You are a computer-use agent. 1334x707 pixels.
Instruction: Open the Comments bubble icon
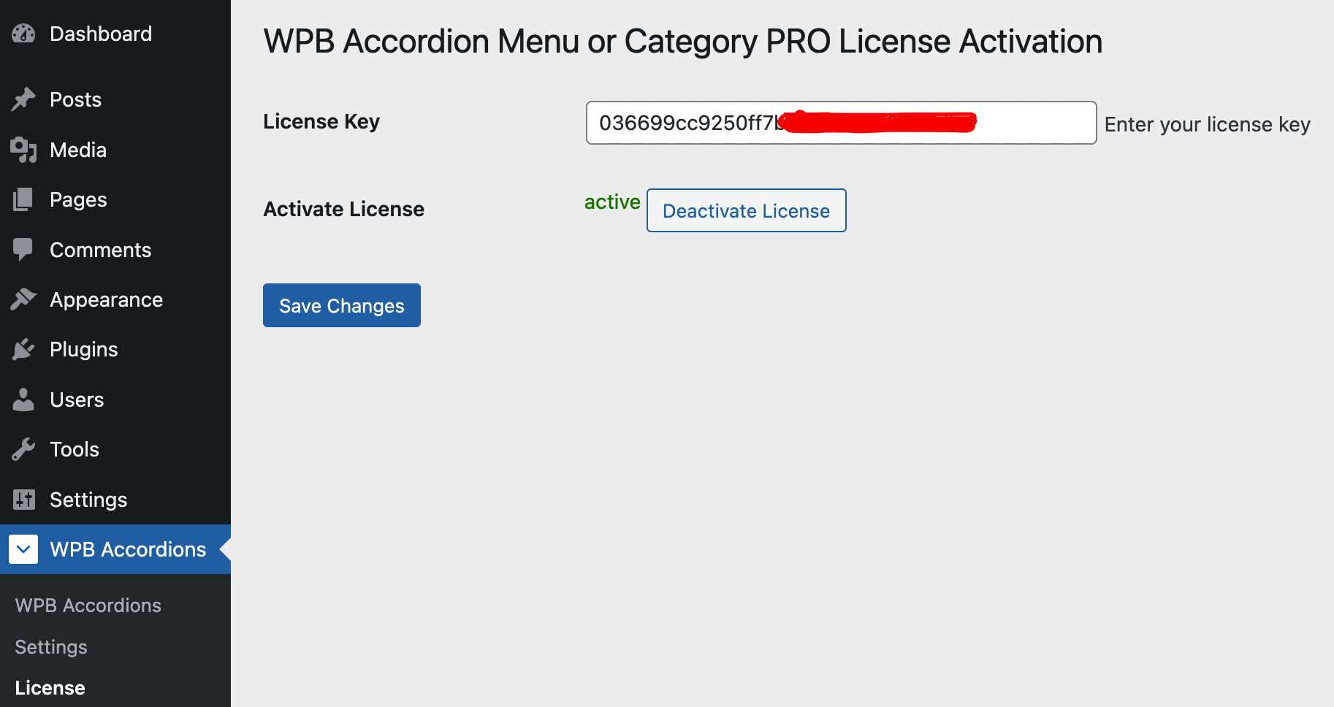point(23,249)
